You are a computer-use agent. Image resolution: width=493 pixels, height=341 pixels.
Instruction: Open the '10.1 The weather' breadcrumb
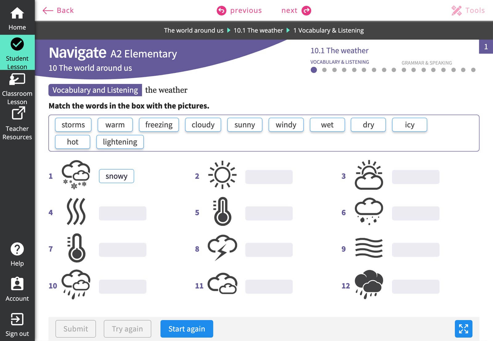pyautogui.click(x=258, y=30)
